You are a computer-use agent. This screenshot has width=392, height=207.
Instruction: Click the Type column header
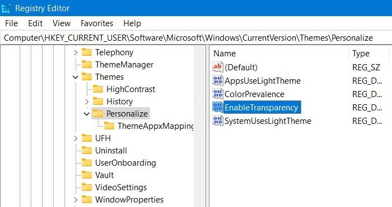point(369,54)
